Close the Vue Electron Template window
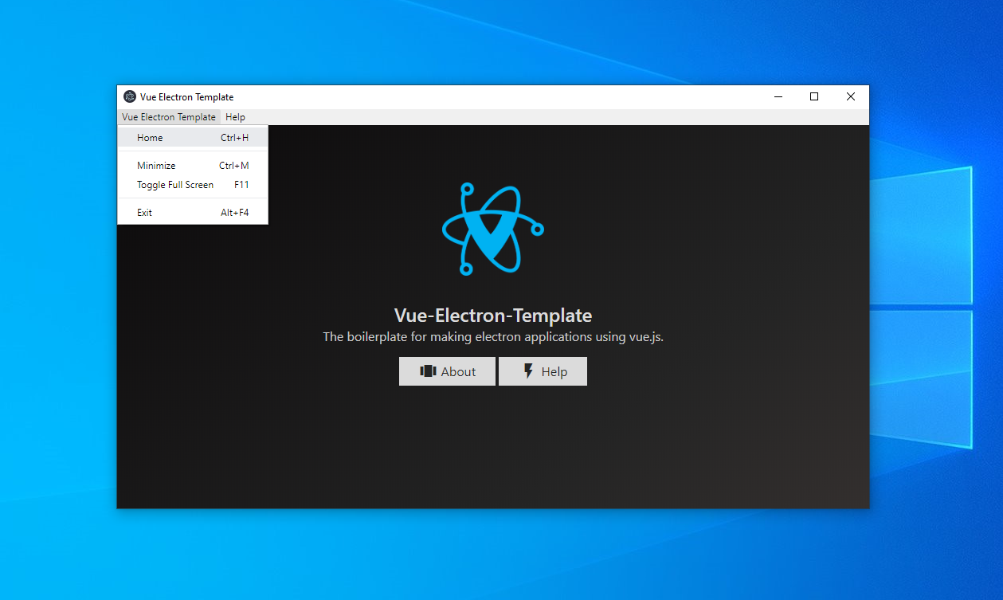1003x600 pixels. tap(851, 97)
